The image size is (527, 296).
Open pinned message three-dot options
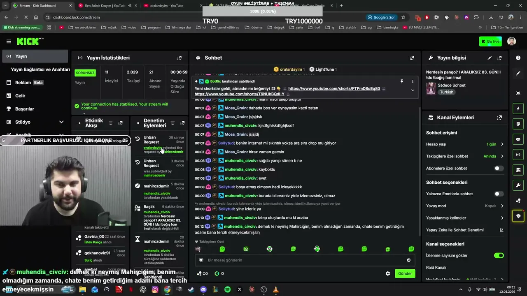click(x=413, y=81)
